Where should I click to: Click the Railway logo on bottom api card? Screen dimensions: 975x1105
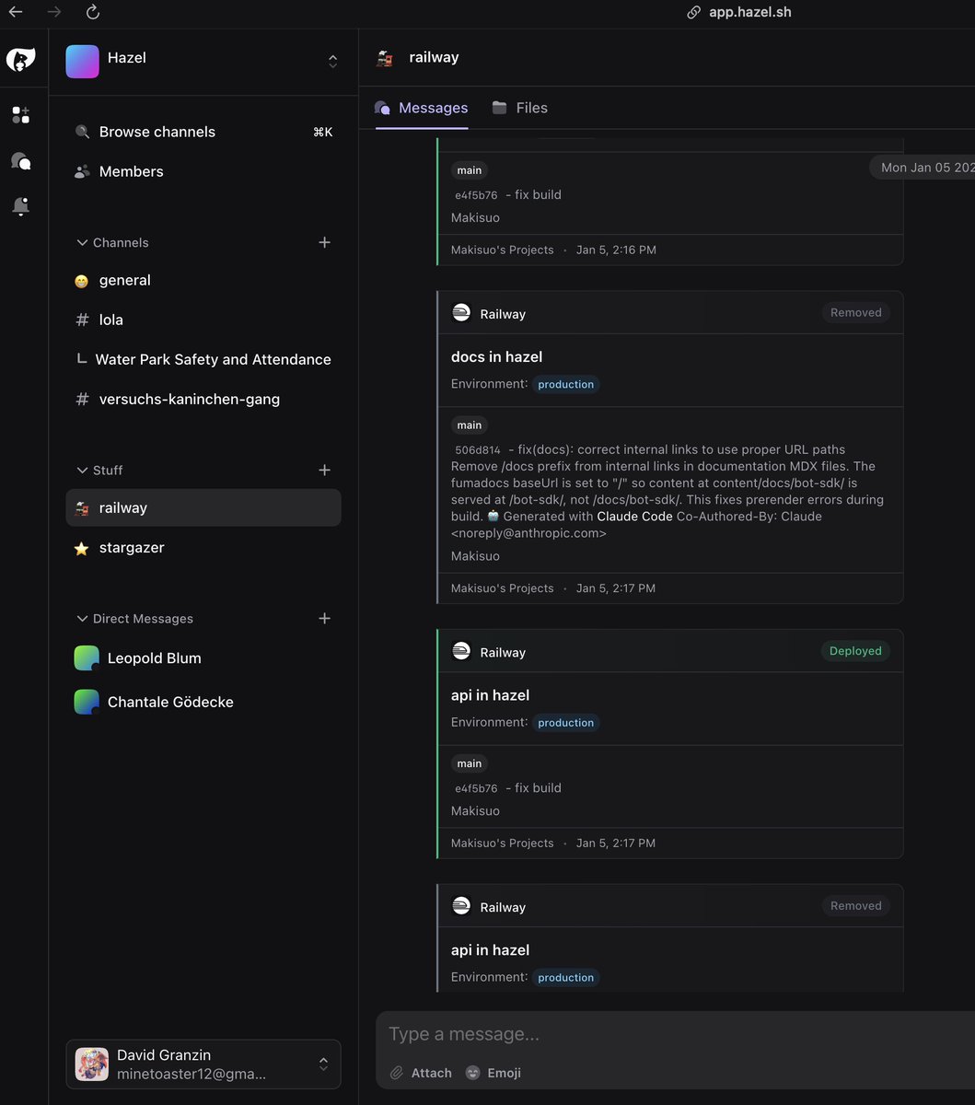coord(461,907)
